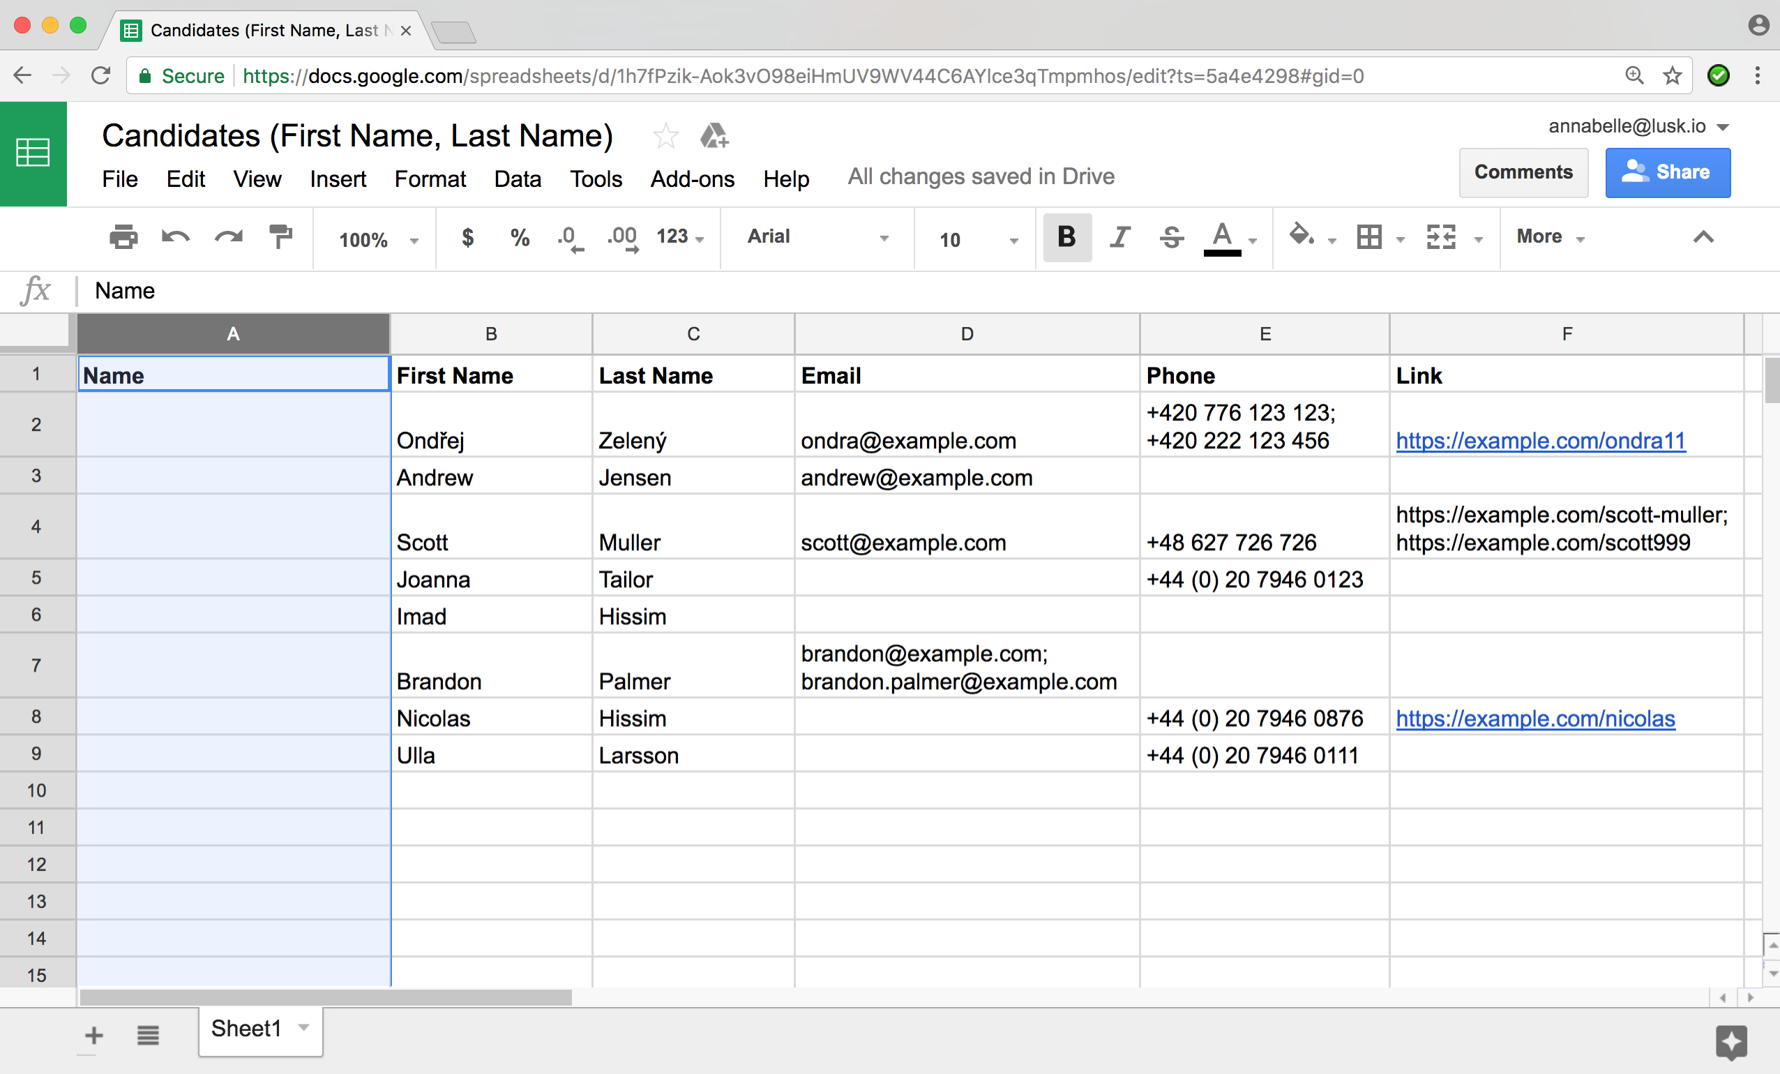
Task: Click the Strikethrough formatting icon
Action: click(x=1170, y=238)
